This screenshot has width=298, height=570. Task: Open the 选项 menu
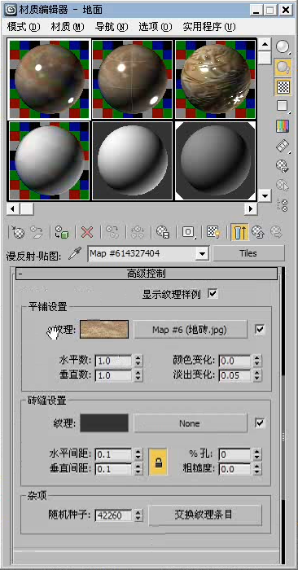(x=156, y=27)
